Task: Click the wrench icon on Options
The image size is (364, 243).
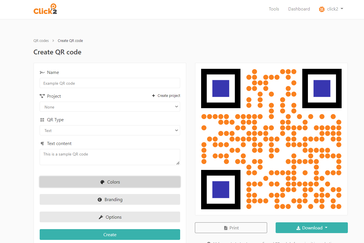Action: click(x=101, y=217)
